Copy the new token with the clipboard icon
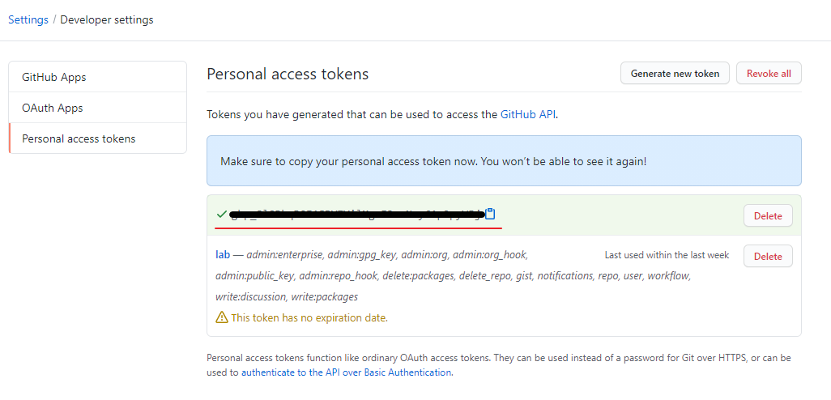 click(x=490, y=215)
